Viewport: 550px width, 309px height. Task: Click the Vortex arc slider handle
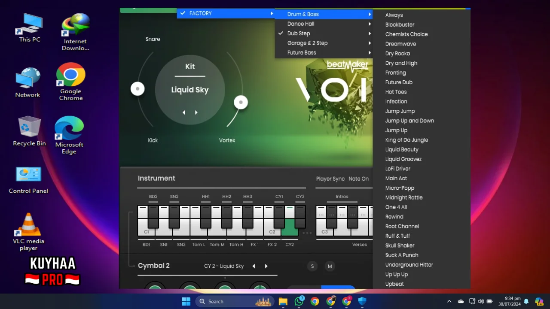(x=241, y=102)
